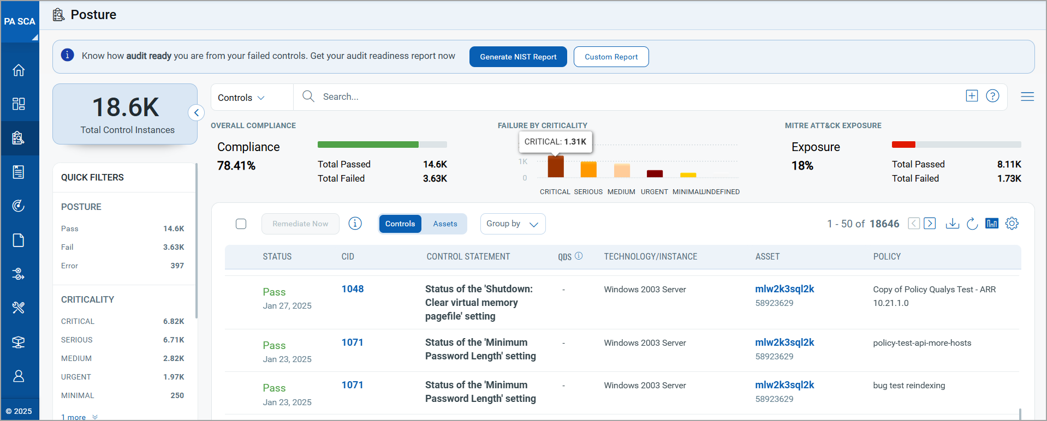Open the Controls dropdown beside search

point(241,98)
